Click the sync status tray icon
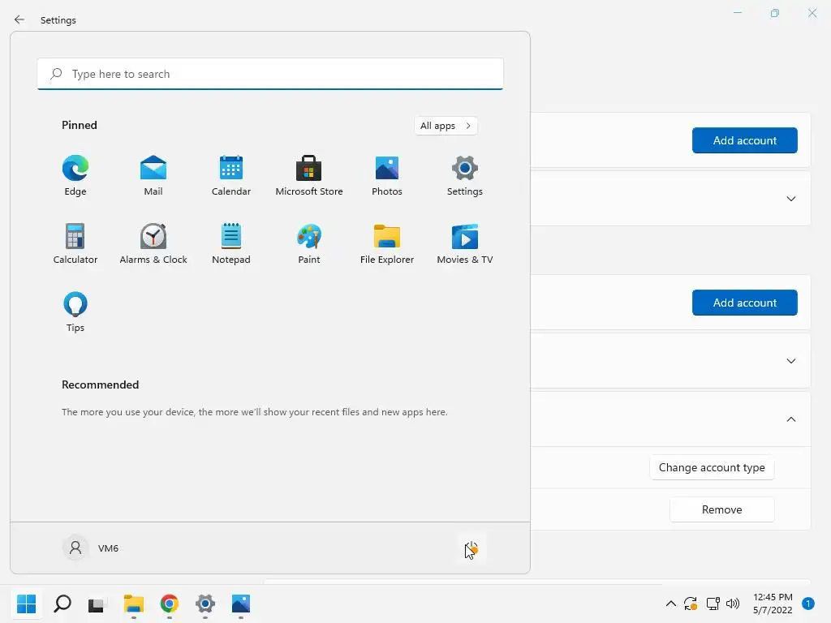 (x=691, y=604)
